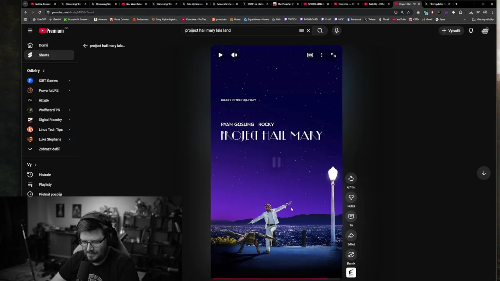Viewport: 500px width, 281px height.
Task: Switch to the Balls Up tab
Action: (376, 4)
